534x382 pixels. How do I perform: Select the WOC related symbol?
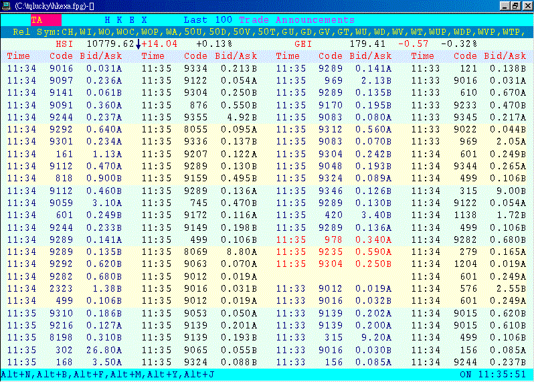[126, 32]
